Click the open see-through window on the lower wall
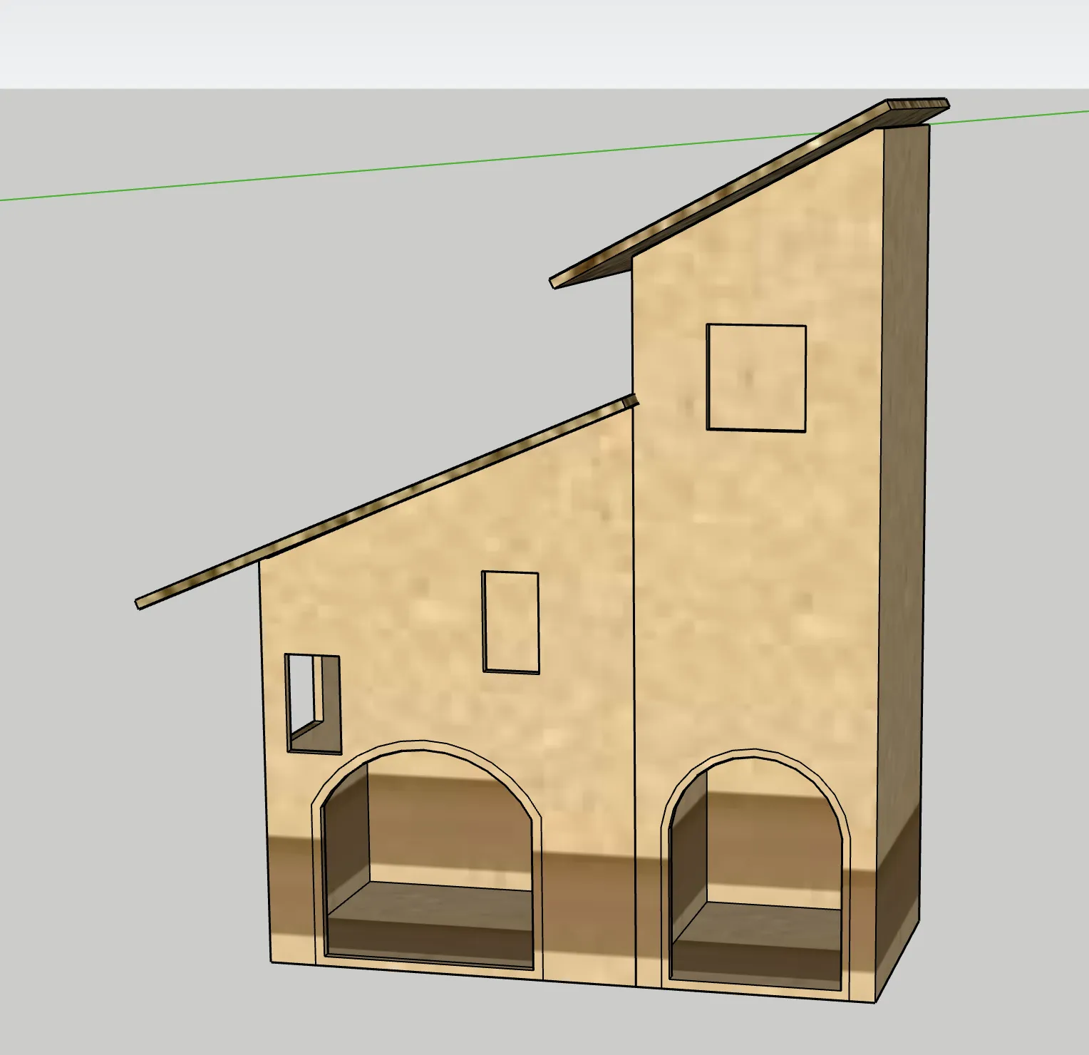The width and height of the screenshot is (1089, 1055). click(313, 704)
